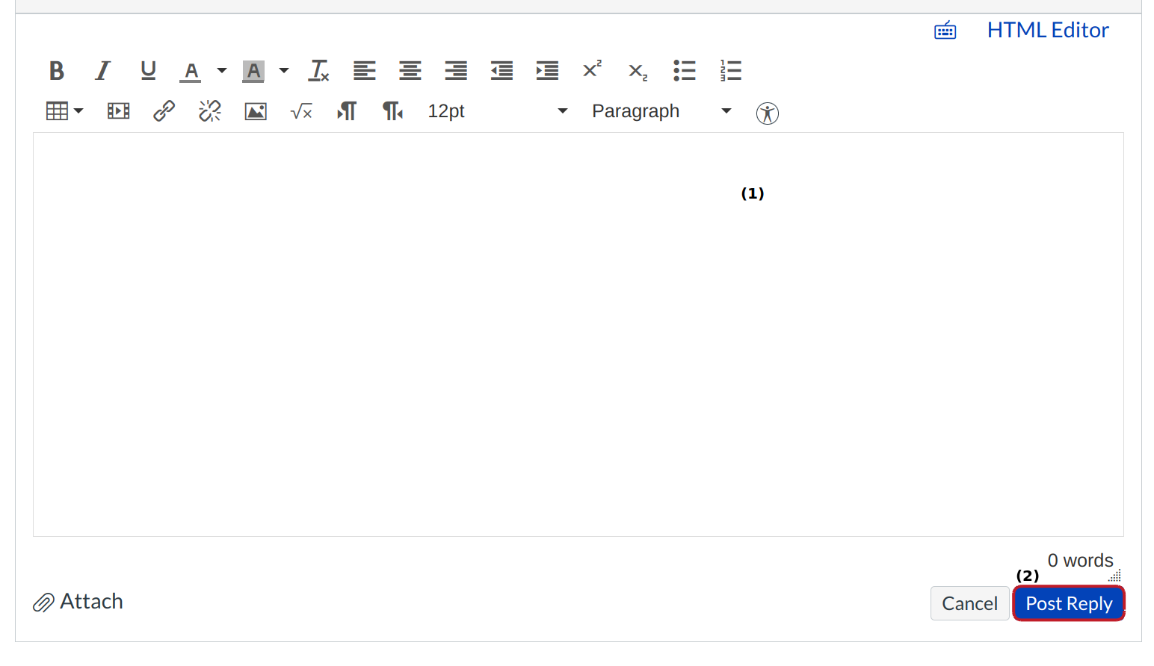Toggle bold text formatting
Screen dimensions: 1154x666
[x=56, y=70]
